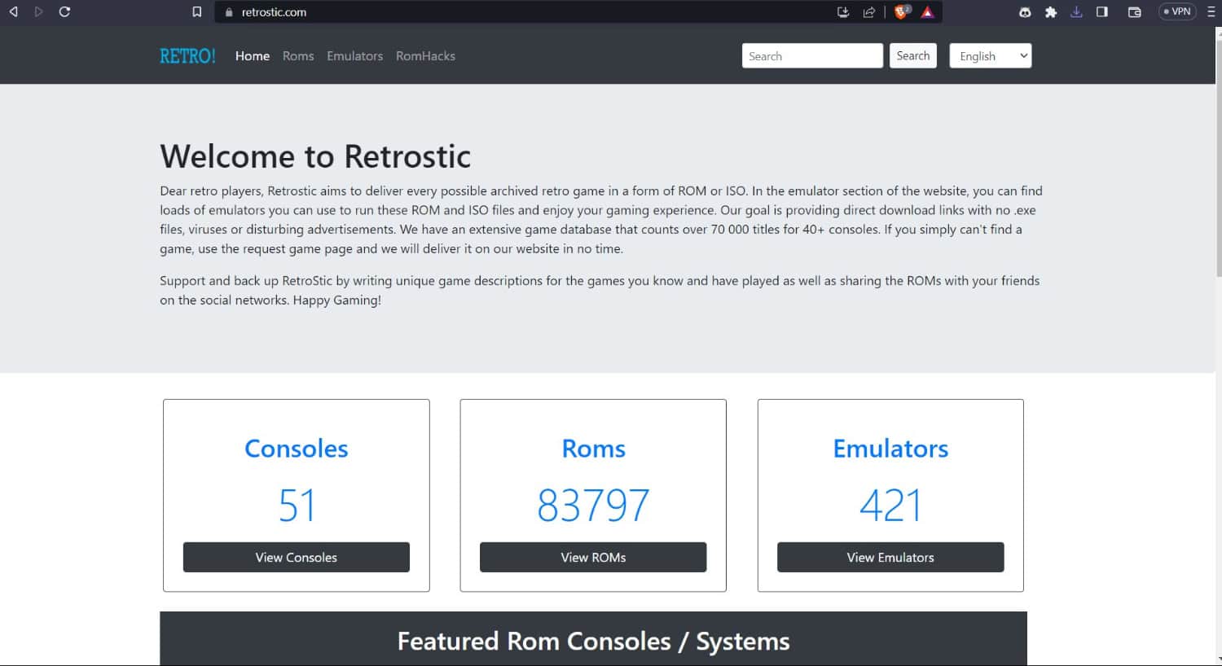Click the View ROMs button
1222x666 pixels.
[x=593, y=557]
